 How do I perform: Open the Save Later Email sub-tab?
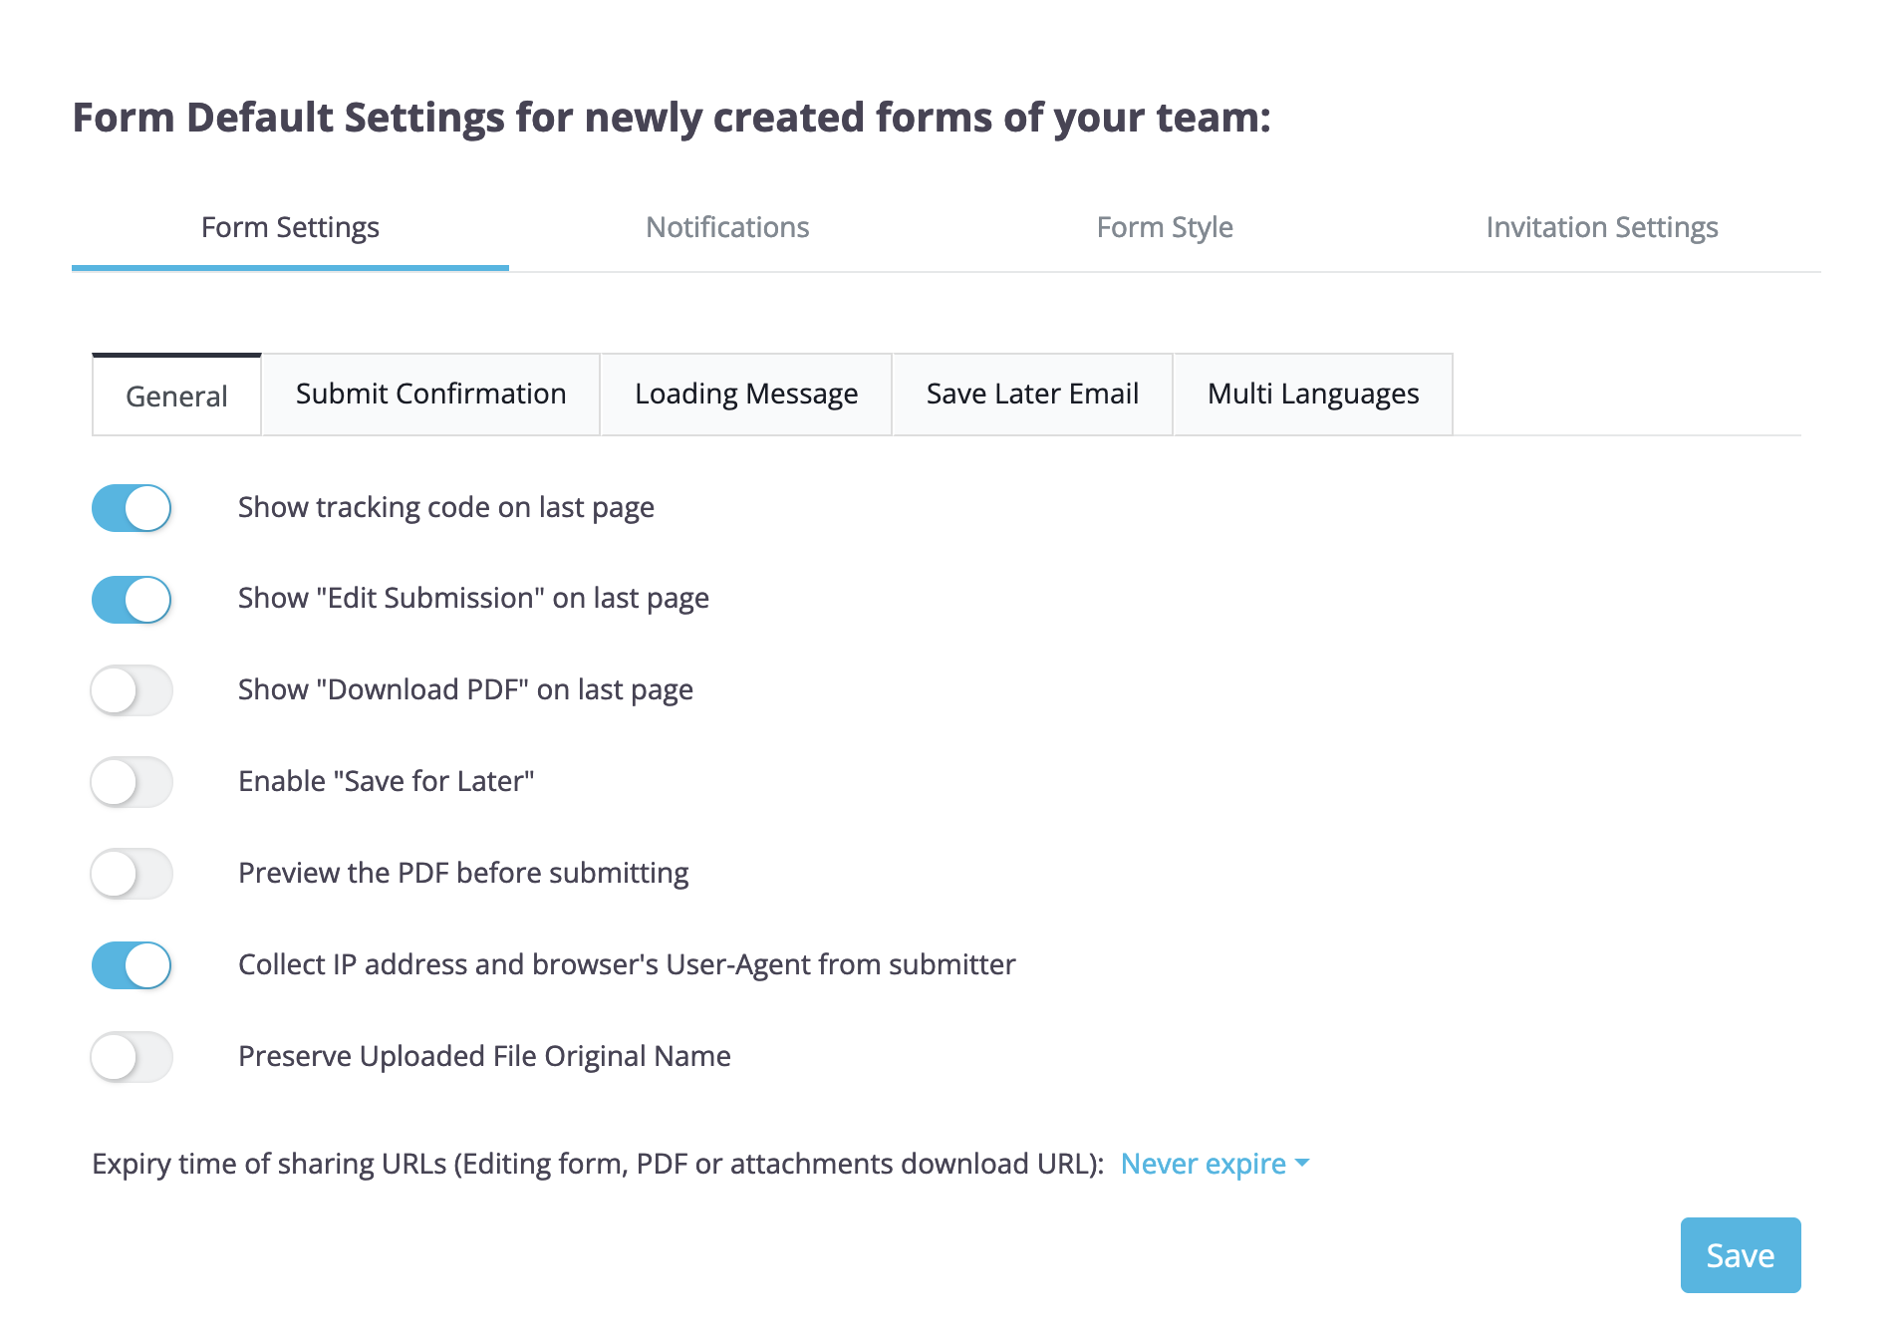pyautogui.click(x=1032, y=395)
